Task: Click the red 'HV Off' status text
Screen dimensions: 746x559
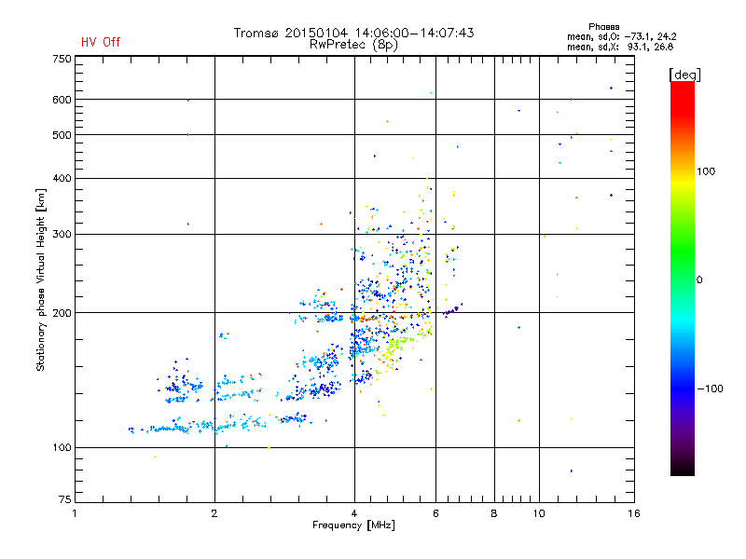Action: click(101, 42)
